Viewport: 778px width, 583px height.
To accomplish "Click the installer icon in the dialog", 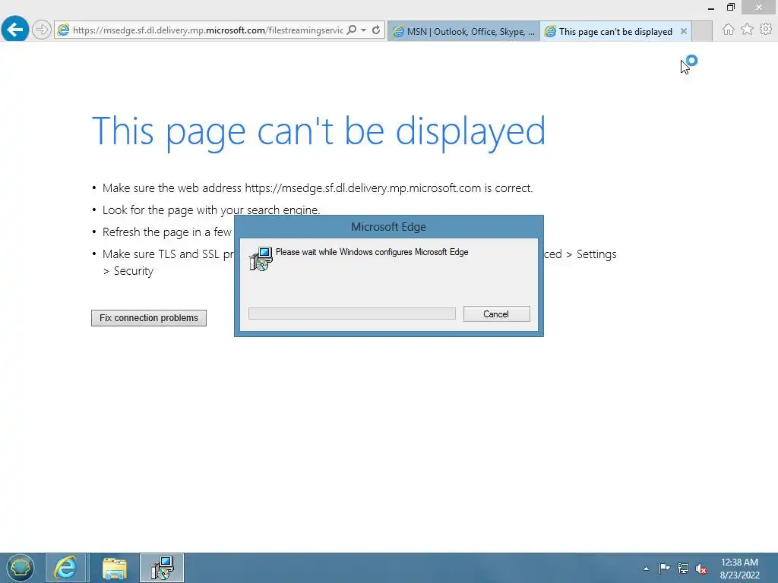I will (261, 258).
